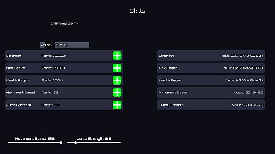Click the Jump Strength slider handle
The width and height of the screenshot is (275, 154).
click(x=76, y=143)
